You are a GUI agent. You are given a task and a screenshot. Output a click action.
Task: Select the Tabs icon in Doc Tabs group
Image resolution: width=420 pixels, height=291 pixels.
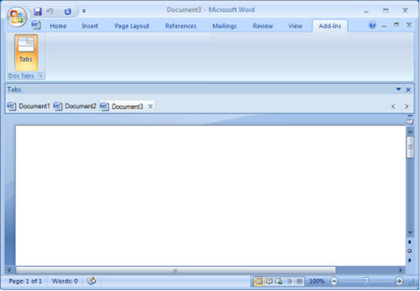(x=25, y=52)
